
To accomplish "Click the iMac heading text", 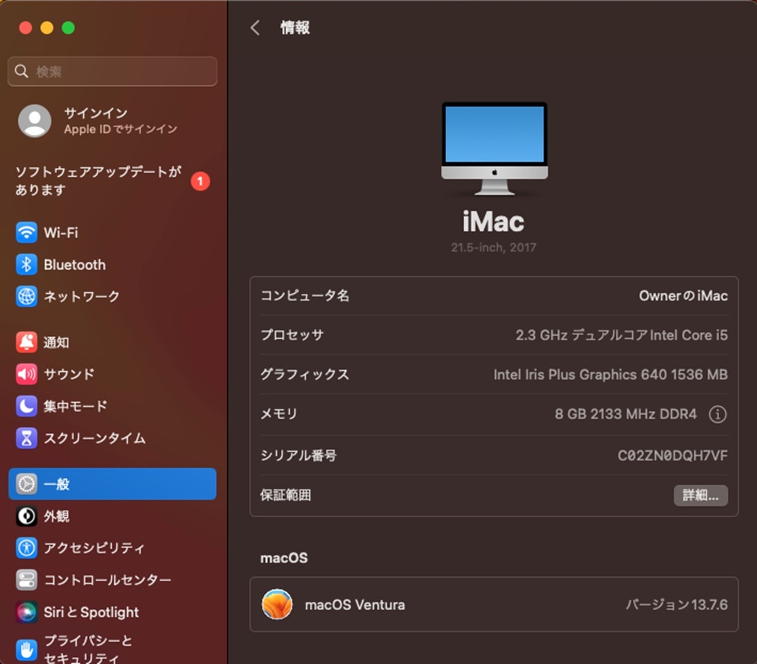I will tap(494, 222).
